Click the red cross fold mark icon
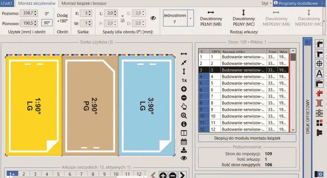Screen dimensions: 327x178 point(319,93)
